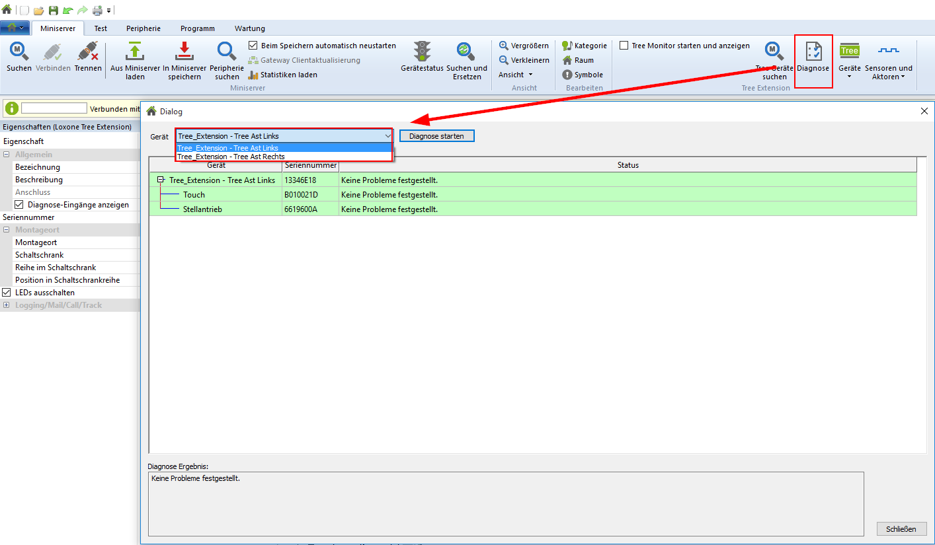The width and height of the screenshot is (935, 545).
Task: Click the Vergrößern zoom-in icon
Action: point(504,46)
